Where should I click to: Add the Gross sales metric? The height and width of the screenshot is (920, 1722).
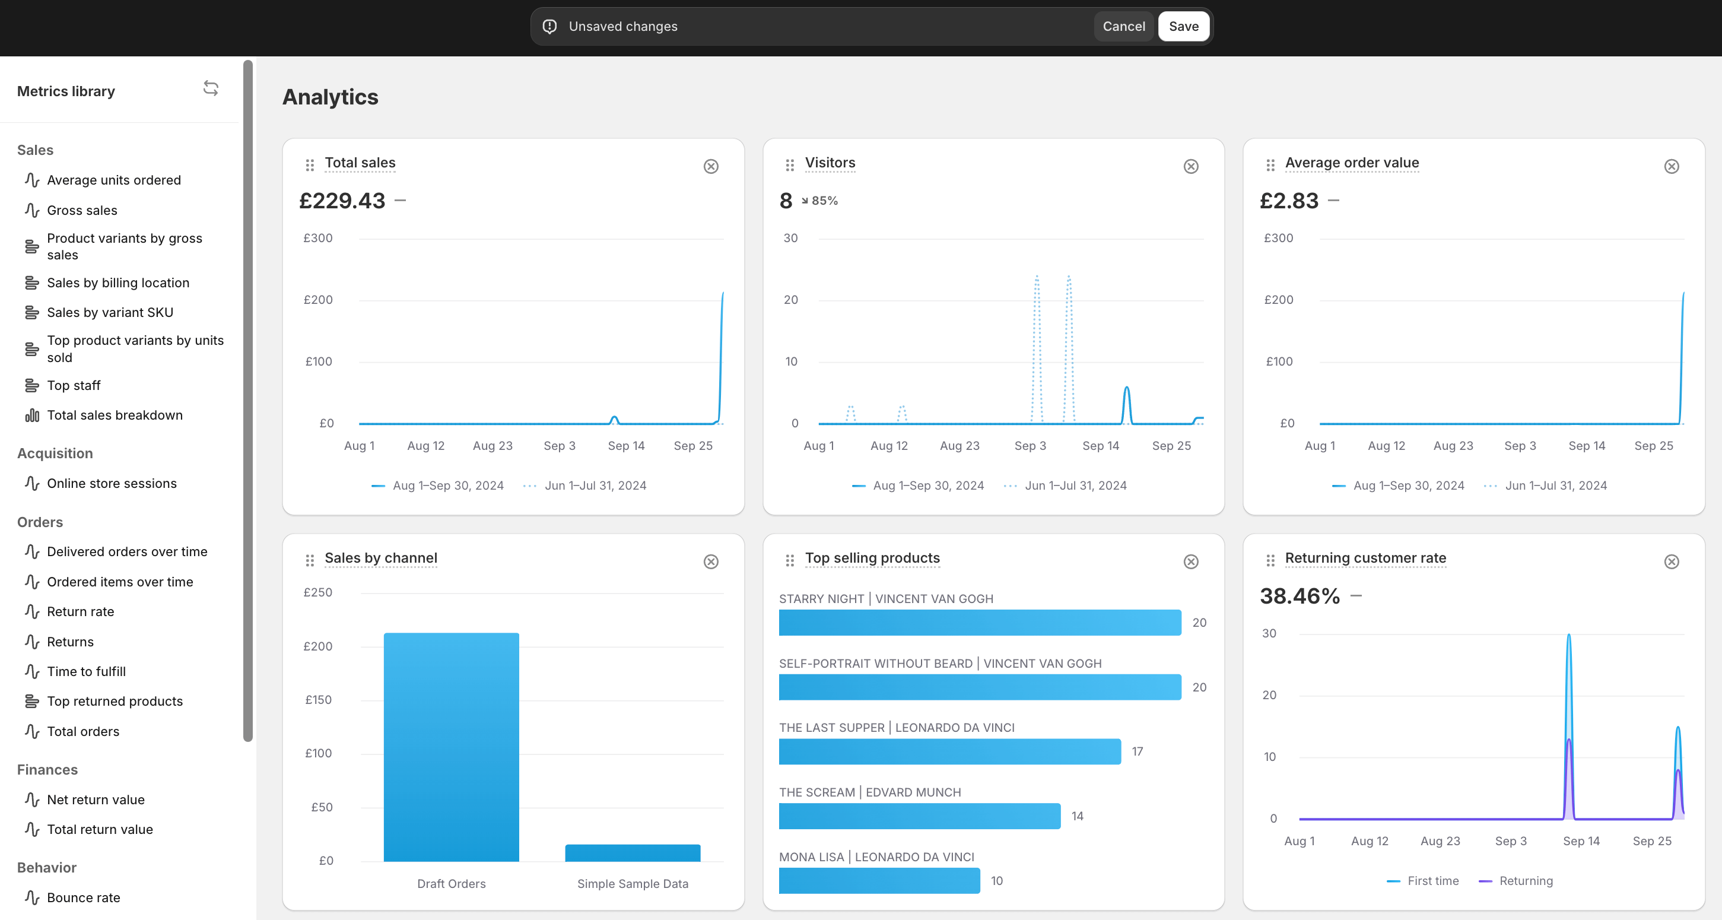click(82, 210)
